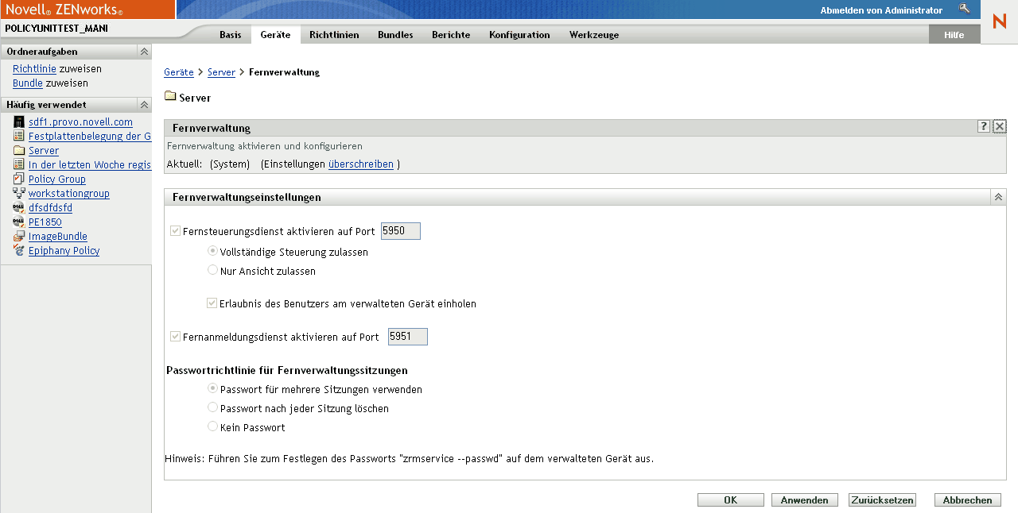The height and width of the screenshot is (513, 1018).
Task: Follow the Server breadcrumb link
Action: coord(221,72)
